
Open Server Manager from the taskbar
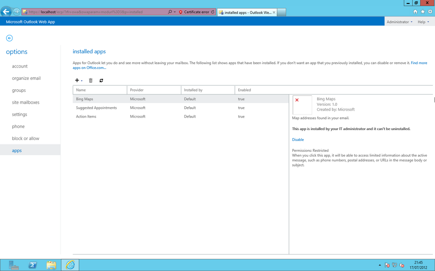pos(13,265)
